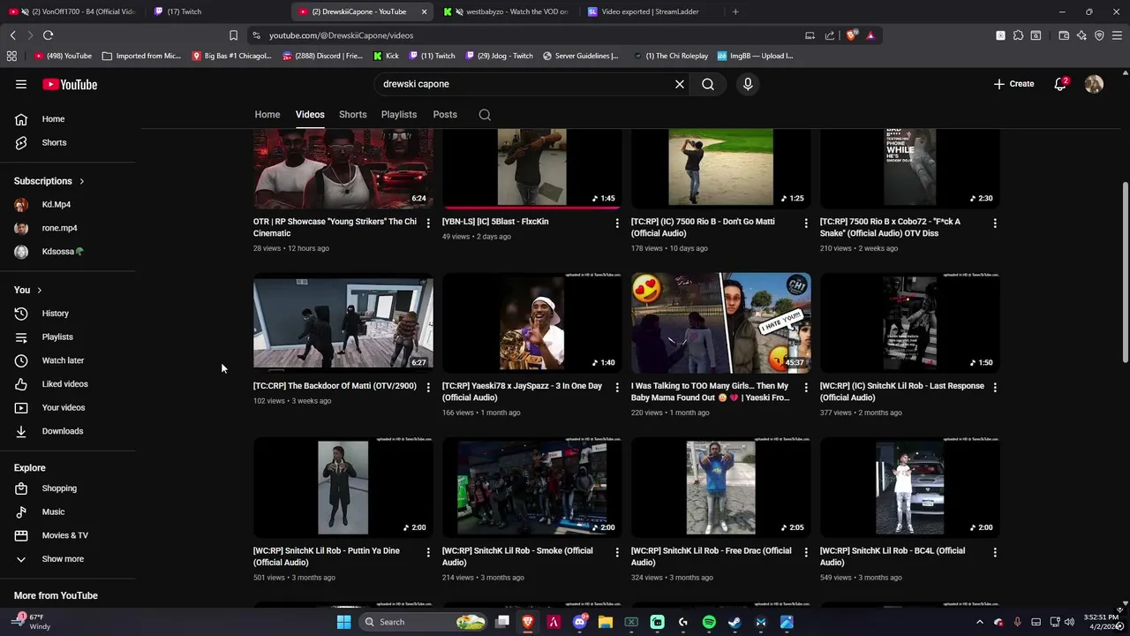Expand the Subscriptions section
This screenshot has width=1130, height=636.
[x=49, y=181]
